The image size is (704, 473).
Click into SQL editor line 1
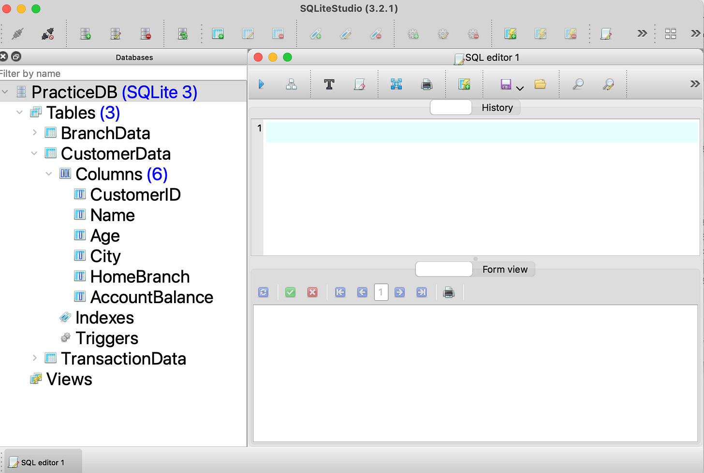coord(481,132)
